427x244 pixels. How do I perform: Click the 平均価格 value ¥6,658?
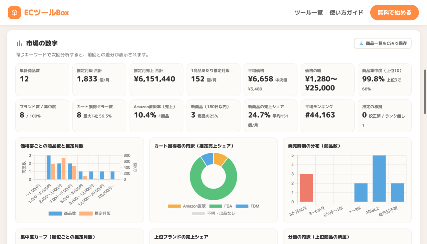261,79
